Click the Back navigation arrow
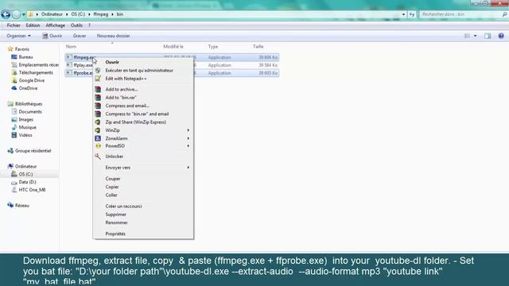The height and width of the screenshot is (286, 509). coord(6,14)
